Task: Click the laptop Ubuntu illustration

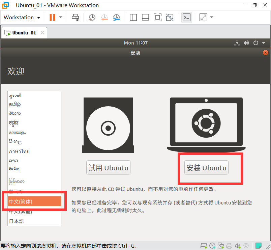Action: point(206,125)
